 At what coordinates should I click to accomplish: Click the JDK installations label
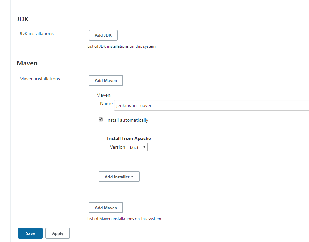tap(36, 33)
